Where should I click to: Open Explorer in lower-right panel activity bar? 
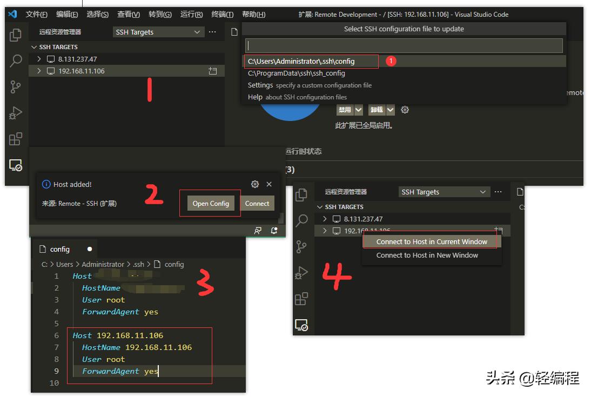point(301,195)
